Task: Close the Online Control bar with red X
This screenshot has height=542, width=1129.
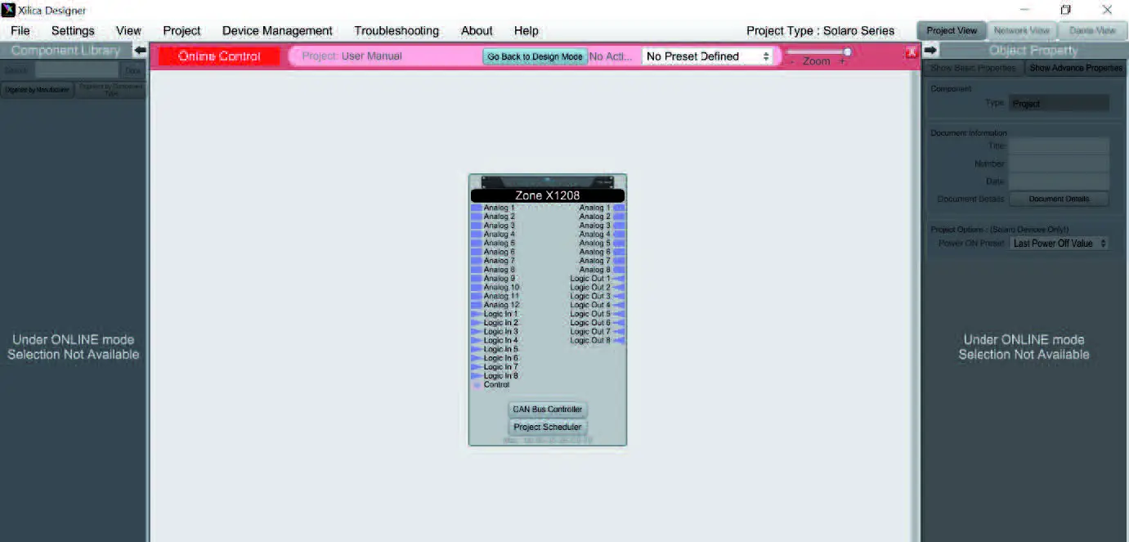Action: [912, 53]
